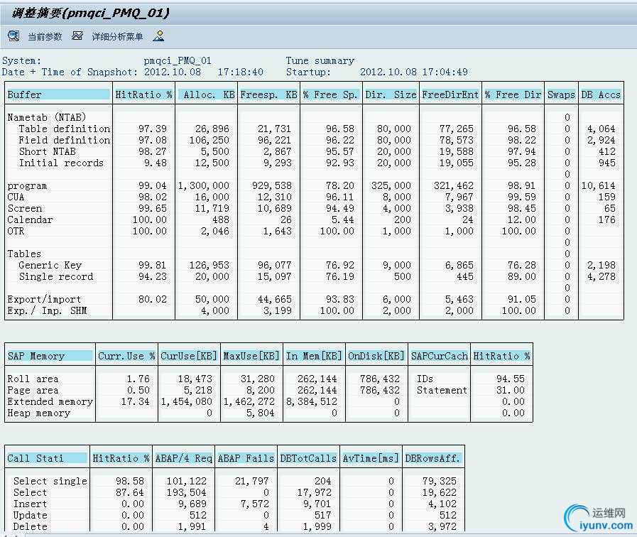Select the CUA buffer row
Screen dimensions: 637x537
pos(314,197)
